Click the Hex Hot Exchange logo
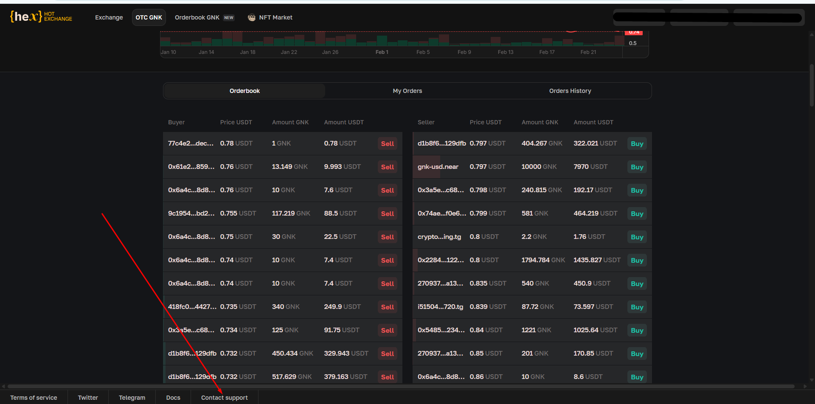Viewport: 815px width, 404px height. [41, 17]
